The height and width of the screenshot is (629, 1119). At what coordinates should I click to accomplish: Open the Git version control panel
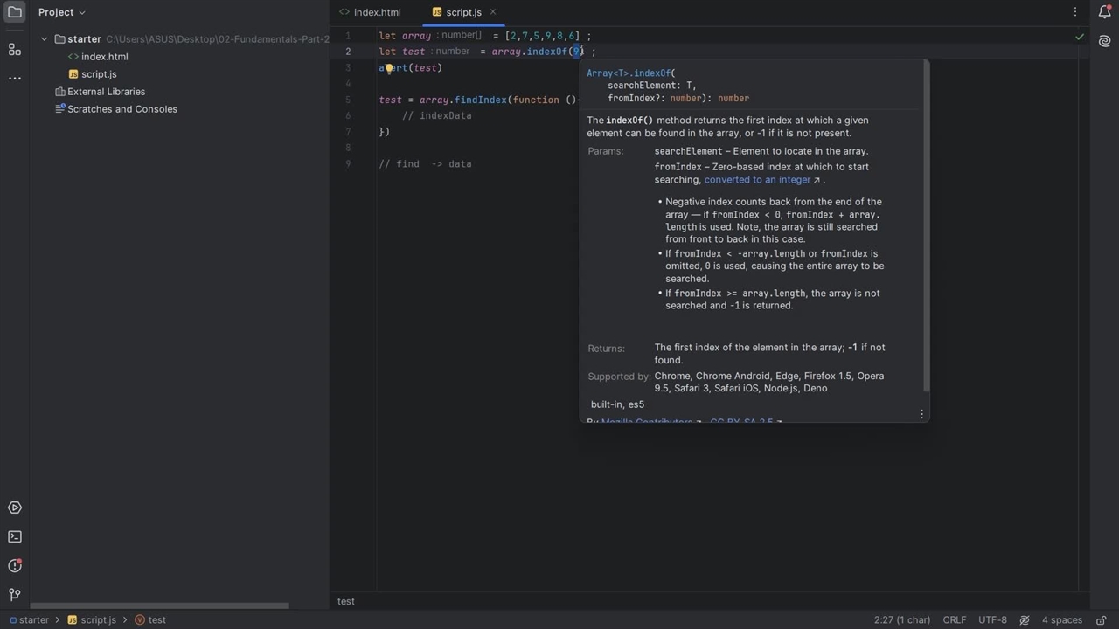pos(15,595)
